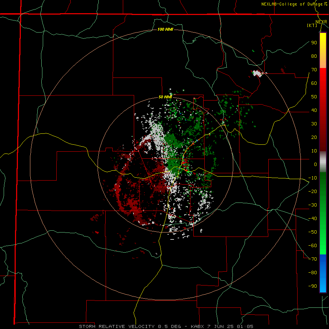Pick the 50 knot scale label
This screenshot has height=329, width=329.
[314, 97]
